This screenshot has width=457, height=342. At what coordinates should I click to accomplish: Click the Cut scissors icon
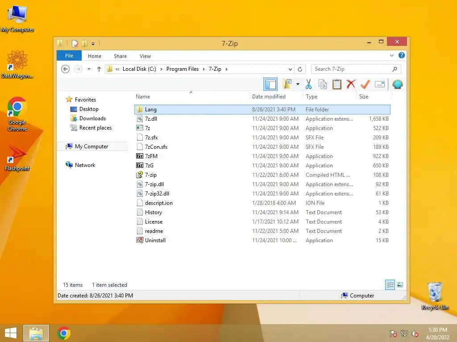(x=308, y=84)
